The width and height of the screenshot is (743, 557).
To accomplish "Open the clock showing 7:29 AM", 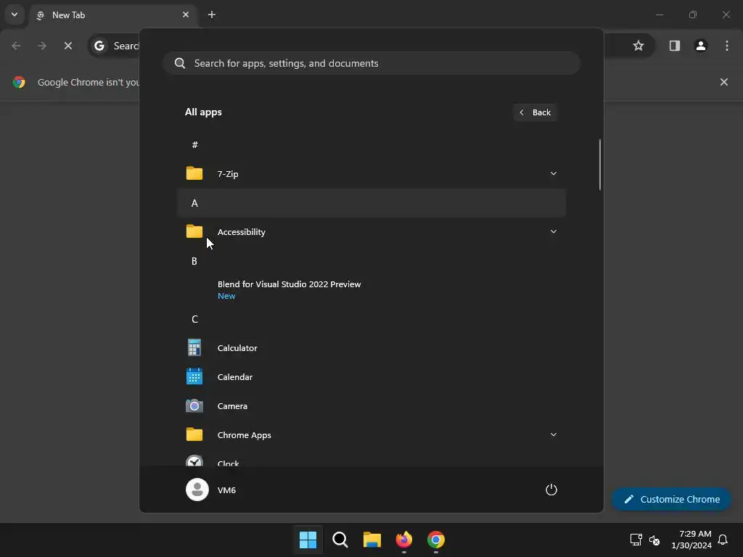I will 691,540.
